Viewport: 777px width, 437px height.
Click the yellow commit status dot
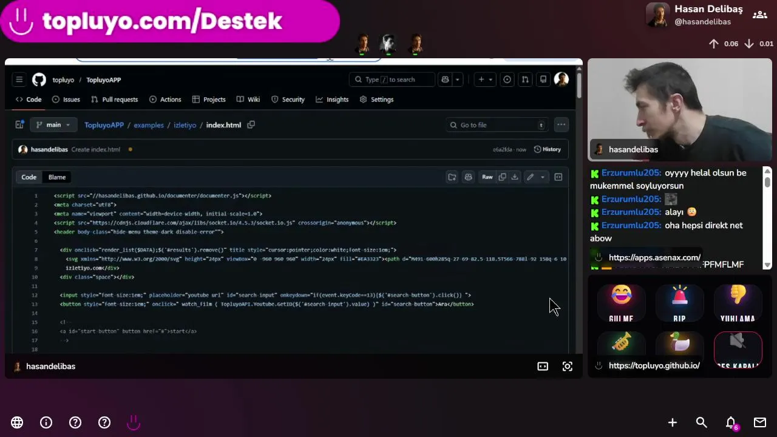(130, 149)
